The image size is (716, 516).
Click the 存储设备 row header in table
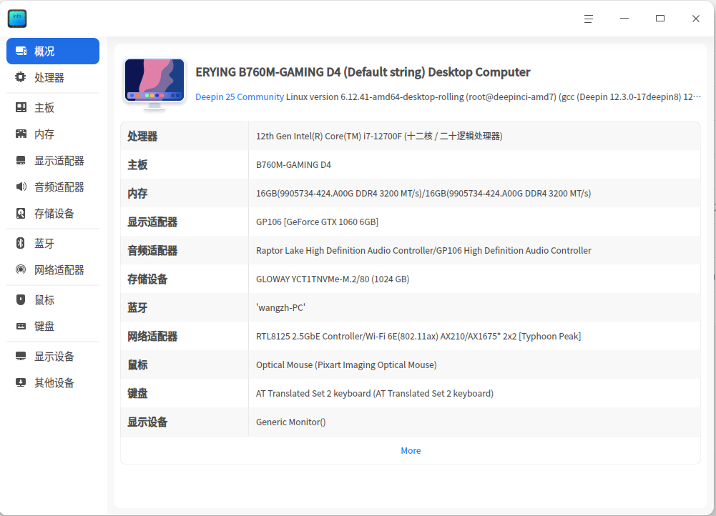tap(147, 279)
